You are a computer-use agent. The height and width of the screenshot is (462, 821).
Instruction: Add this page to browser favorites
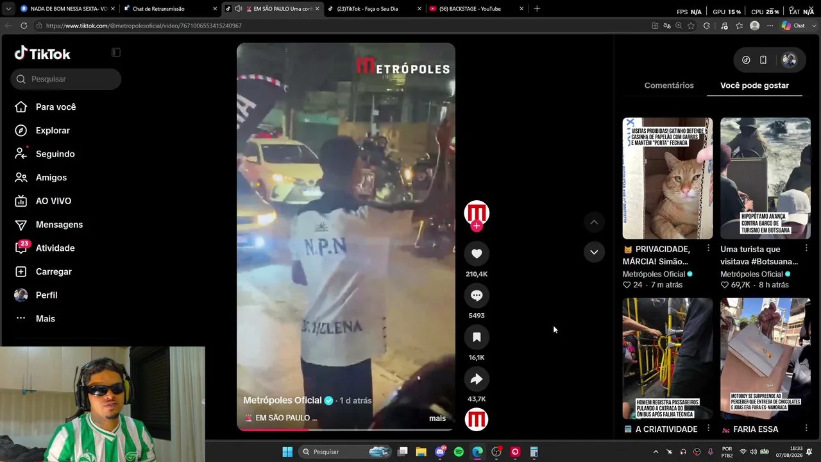[x=691, y=26]
